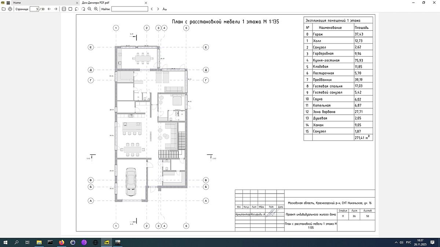Open the РУС input language selector
The image size is (440, 247).
[408, 242]
